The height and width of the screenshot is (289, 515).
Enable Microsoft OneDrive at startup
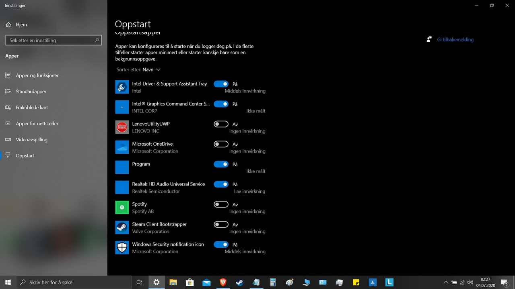221,144
